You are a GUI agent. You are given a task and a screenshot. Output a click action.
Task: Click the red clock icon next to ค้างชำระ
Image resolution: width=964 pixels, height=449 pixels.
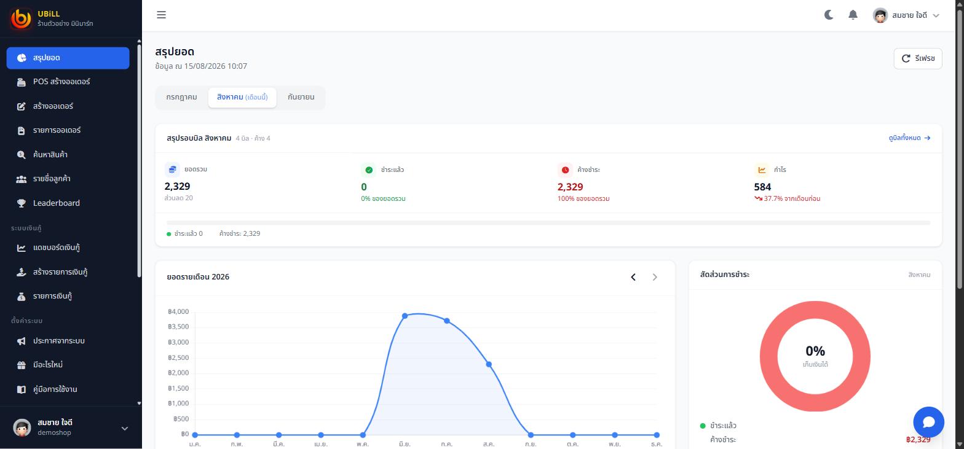[565, 170]
